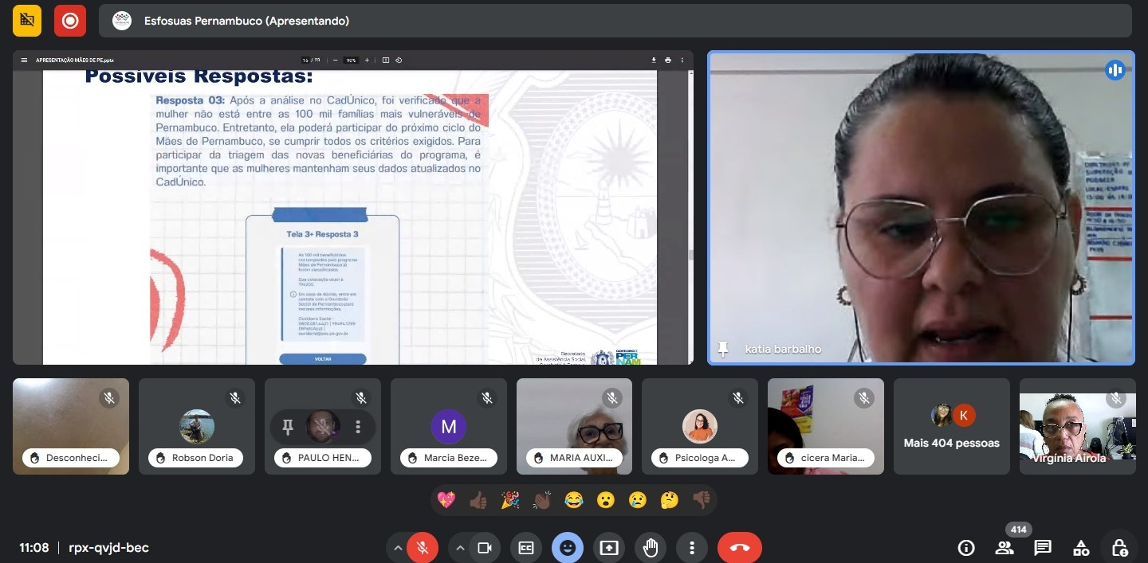
Task: Click the presentation's vertical scrollbar
Action: tap(690, 255)
